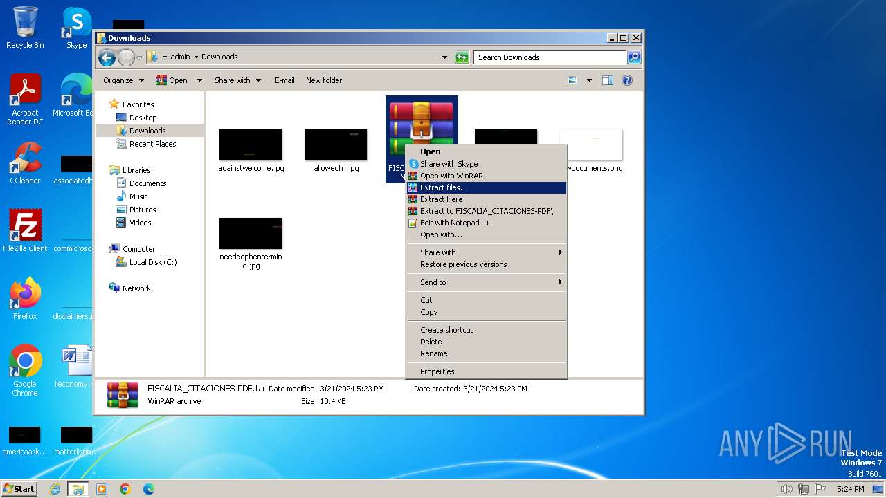Image resolution: width=886 pixels, height=498 pixels.
Task: Open Windows Media Player taskbar icon
Action: 102,489
